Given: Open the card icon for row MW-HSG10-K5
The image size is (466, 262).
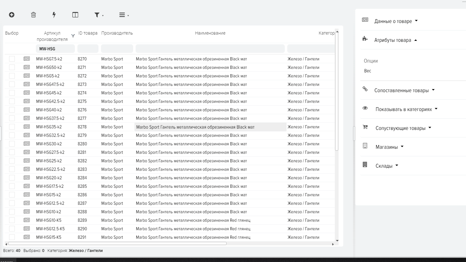Looking at the screenshot, I should (x=27, y=220).
